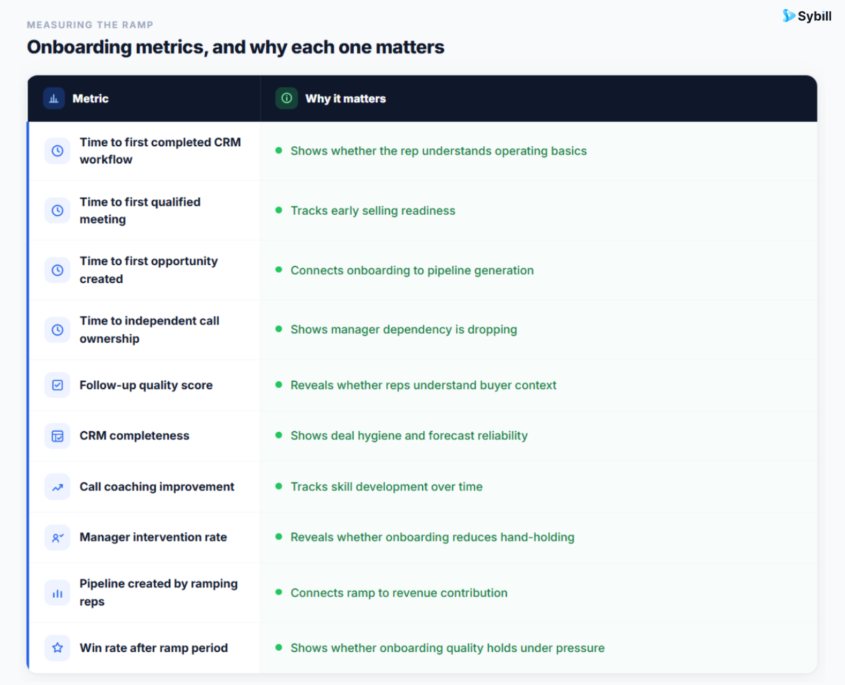
Task: Click 'Call coaching improvement' metric name
Action: [x=157, y=487]
